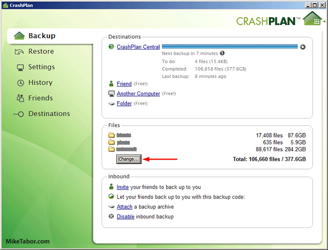The height and width of the screenshot is (250, 328).
Task: Click the green CrashPlan Central status icon
Action: click(x=112, y=46)
